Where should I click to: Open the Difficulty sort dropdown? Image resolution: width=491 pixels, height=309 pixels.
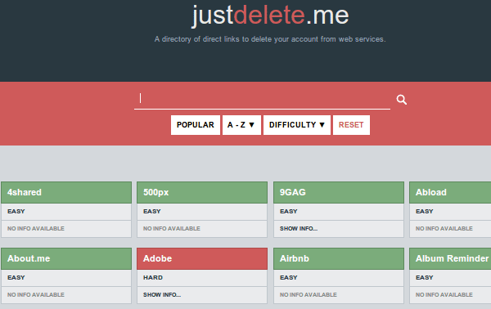click(x=297, y=125)
